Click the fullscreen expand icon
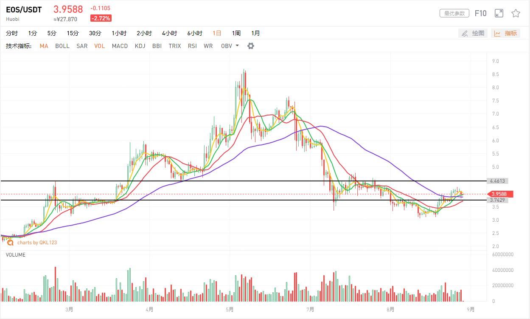 (499, 14)
